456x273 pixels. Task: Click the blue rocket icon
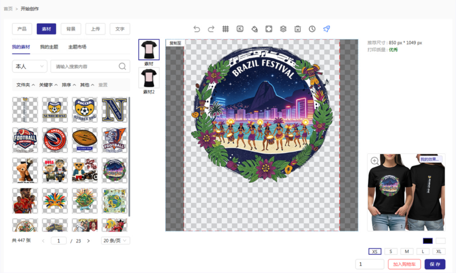[x=326, y=29]
